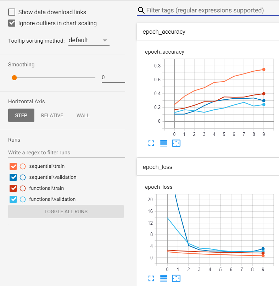Expand the epoch_accuracy chart to fullscreen

click(151, 143)
